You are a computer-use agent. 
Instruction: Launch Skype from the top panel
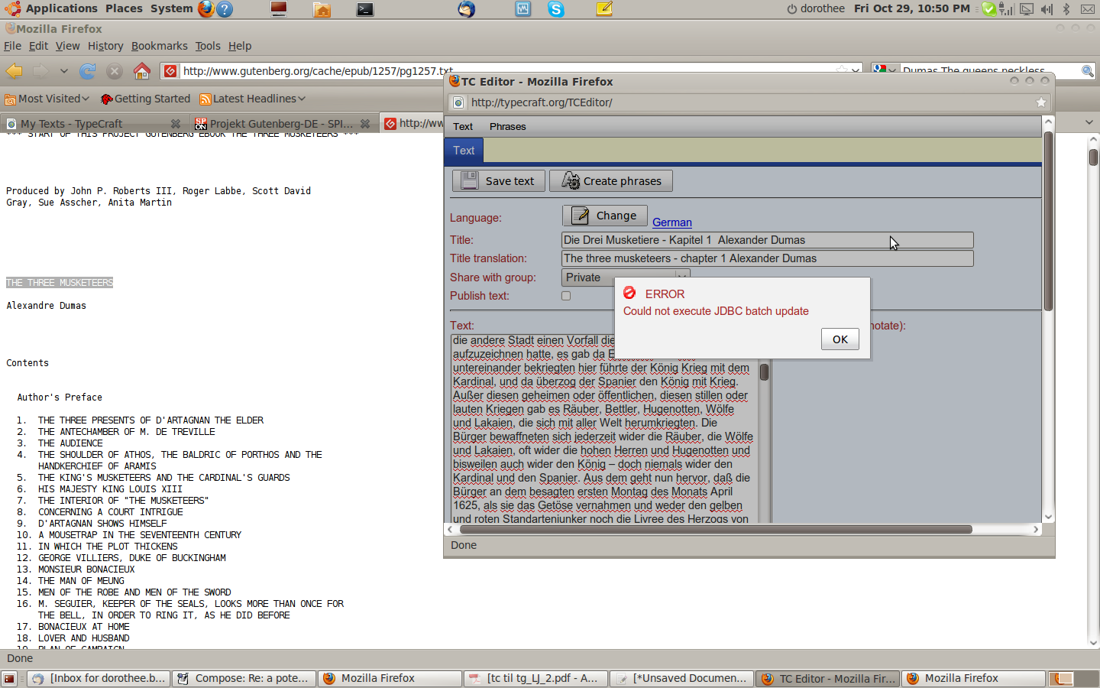coord(556,9)
